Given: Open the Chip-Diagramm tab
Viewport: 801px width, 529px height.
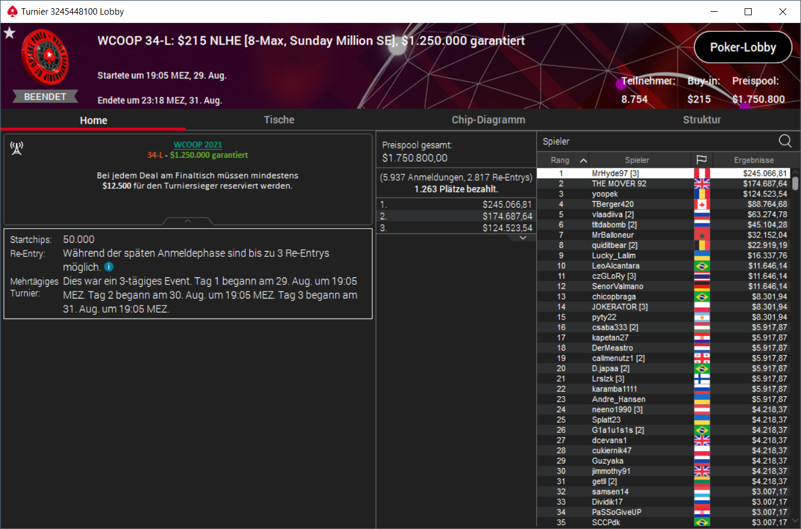Looking at the screenshot, I should (x=488, y=120).
